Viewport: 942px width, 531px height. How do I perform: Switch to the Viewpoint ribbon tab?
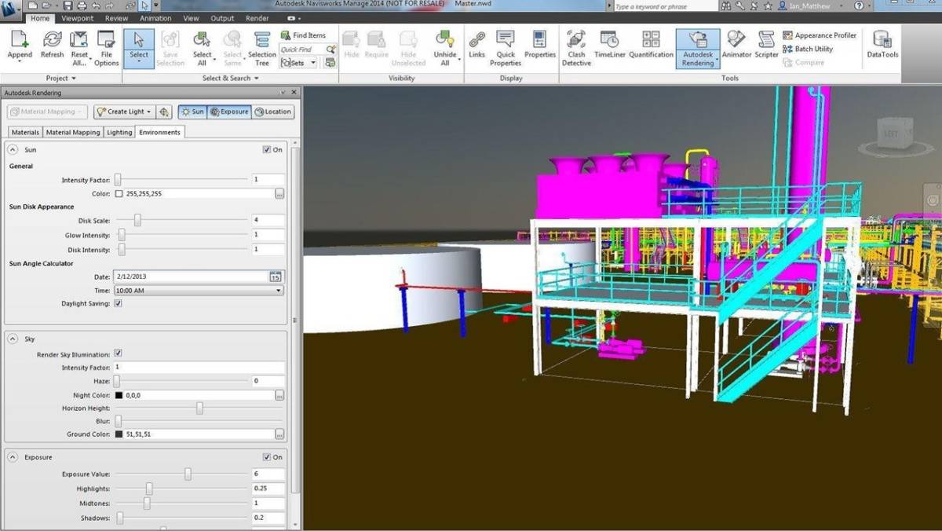(x=78, y=18)
